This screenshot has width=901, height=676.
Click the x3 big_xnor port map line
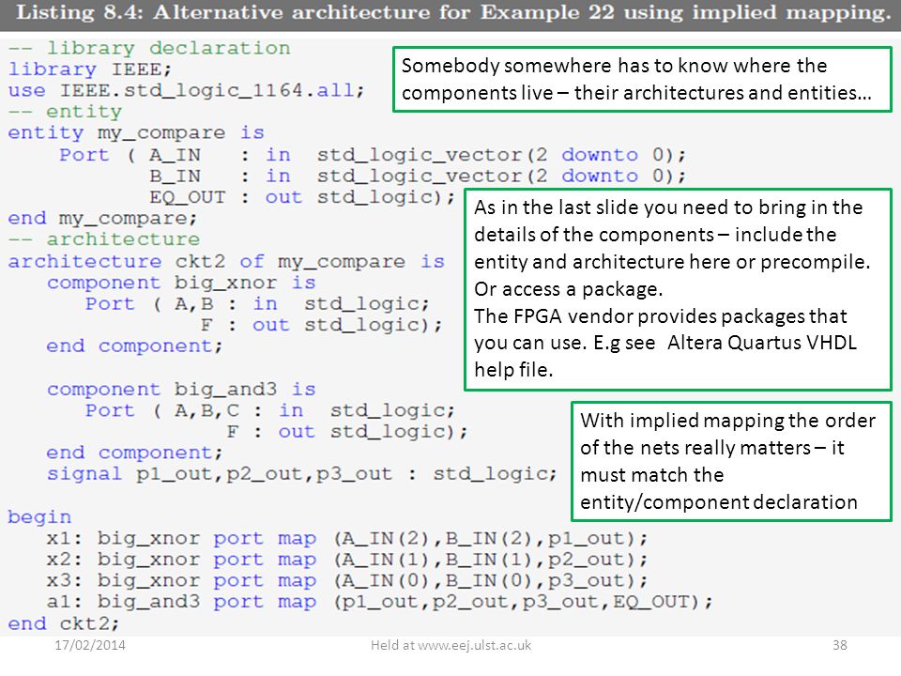[347, 582]
